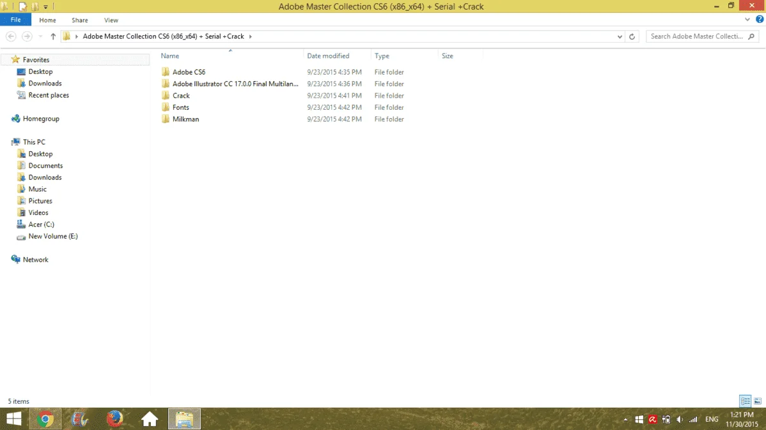Screen dimensions: 766x430
Task: Select Homegroup in navigation pane
Action: pos(40,119)
